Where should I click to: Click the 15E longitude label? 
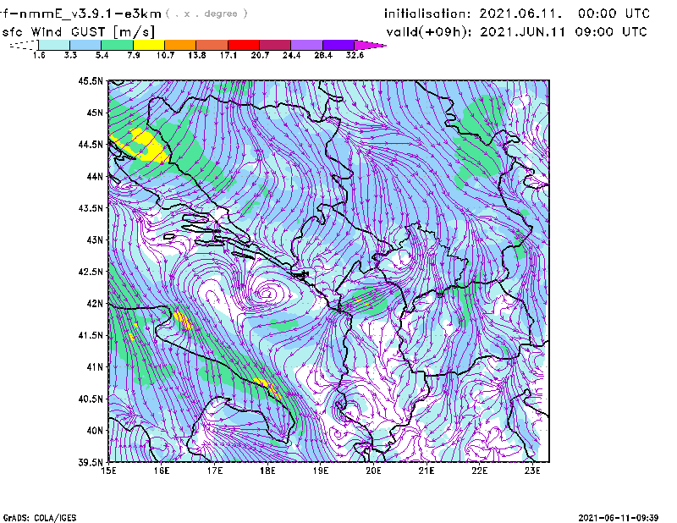point(108,471)
